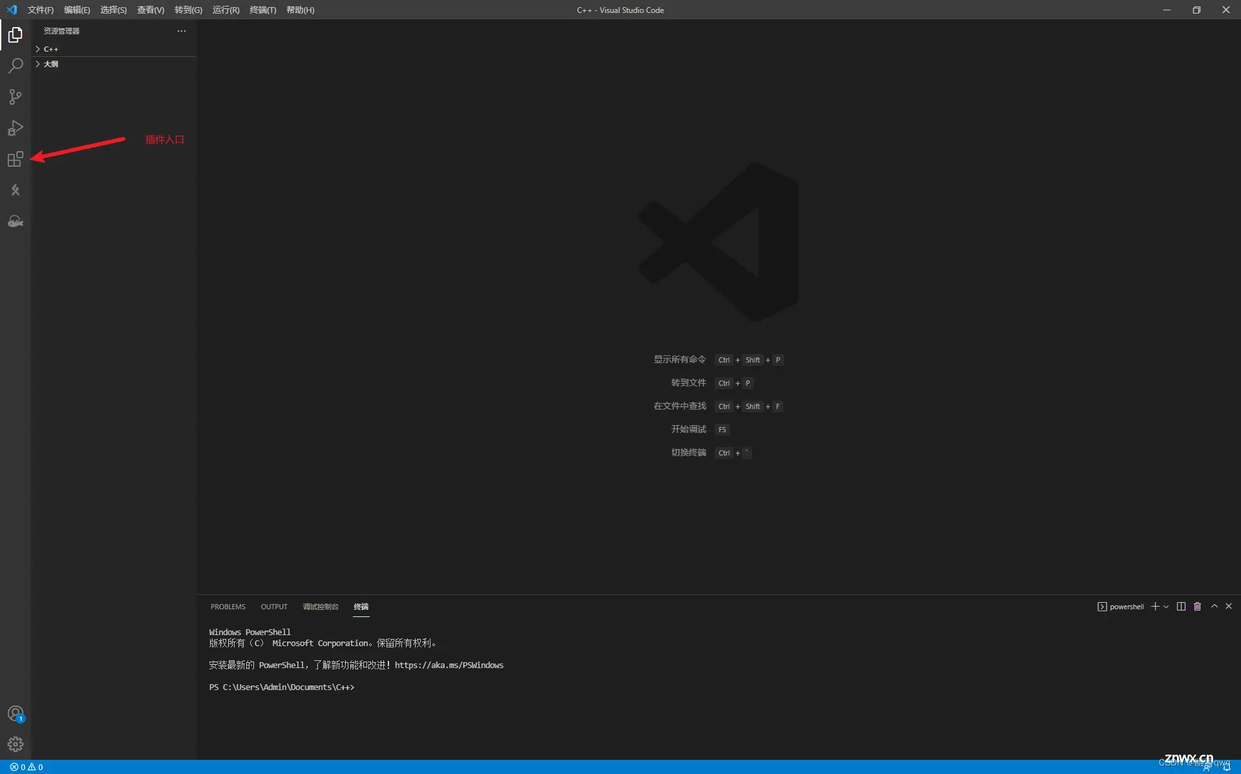Screen dimensions: 1241x774
Task: Split the terminal panel
Action: (x=1181, y=607)
